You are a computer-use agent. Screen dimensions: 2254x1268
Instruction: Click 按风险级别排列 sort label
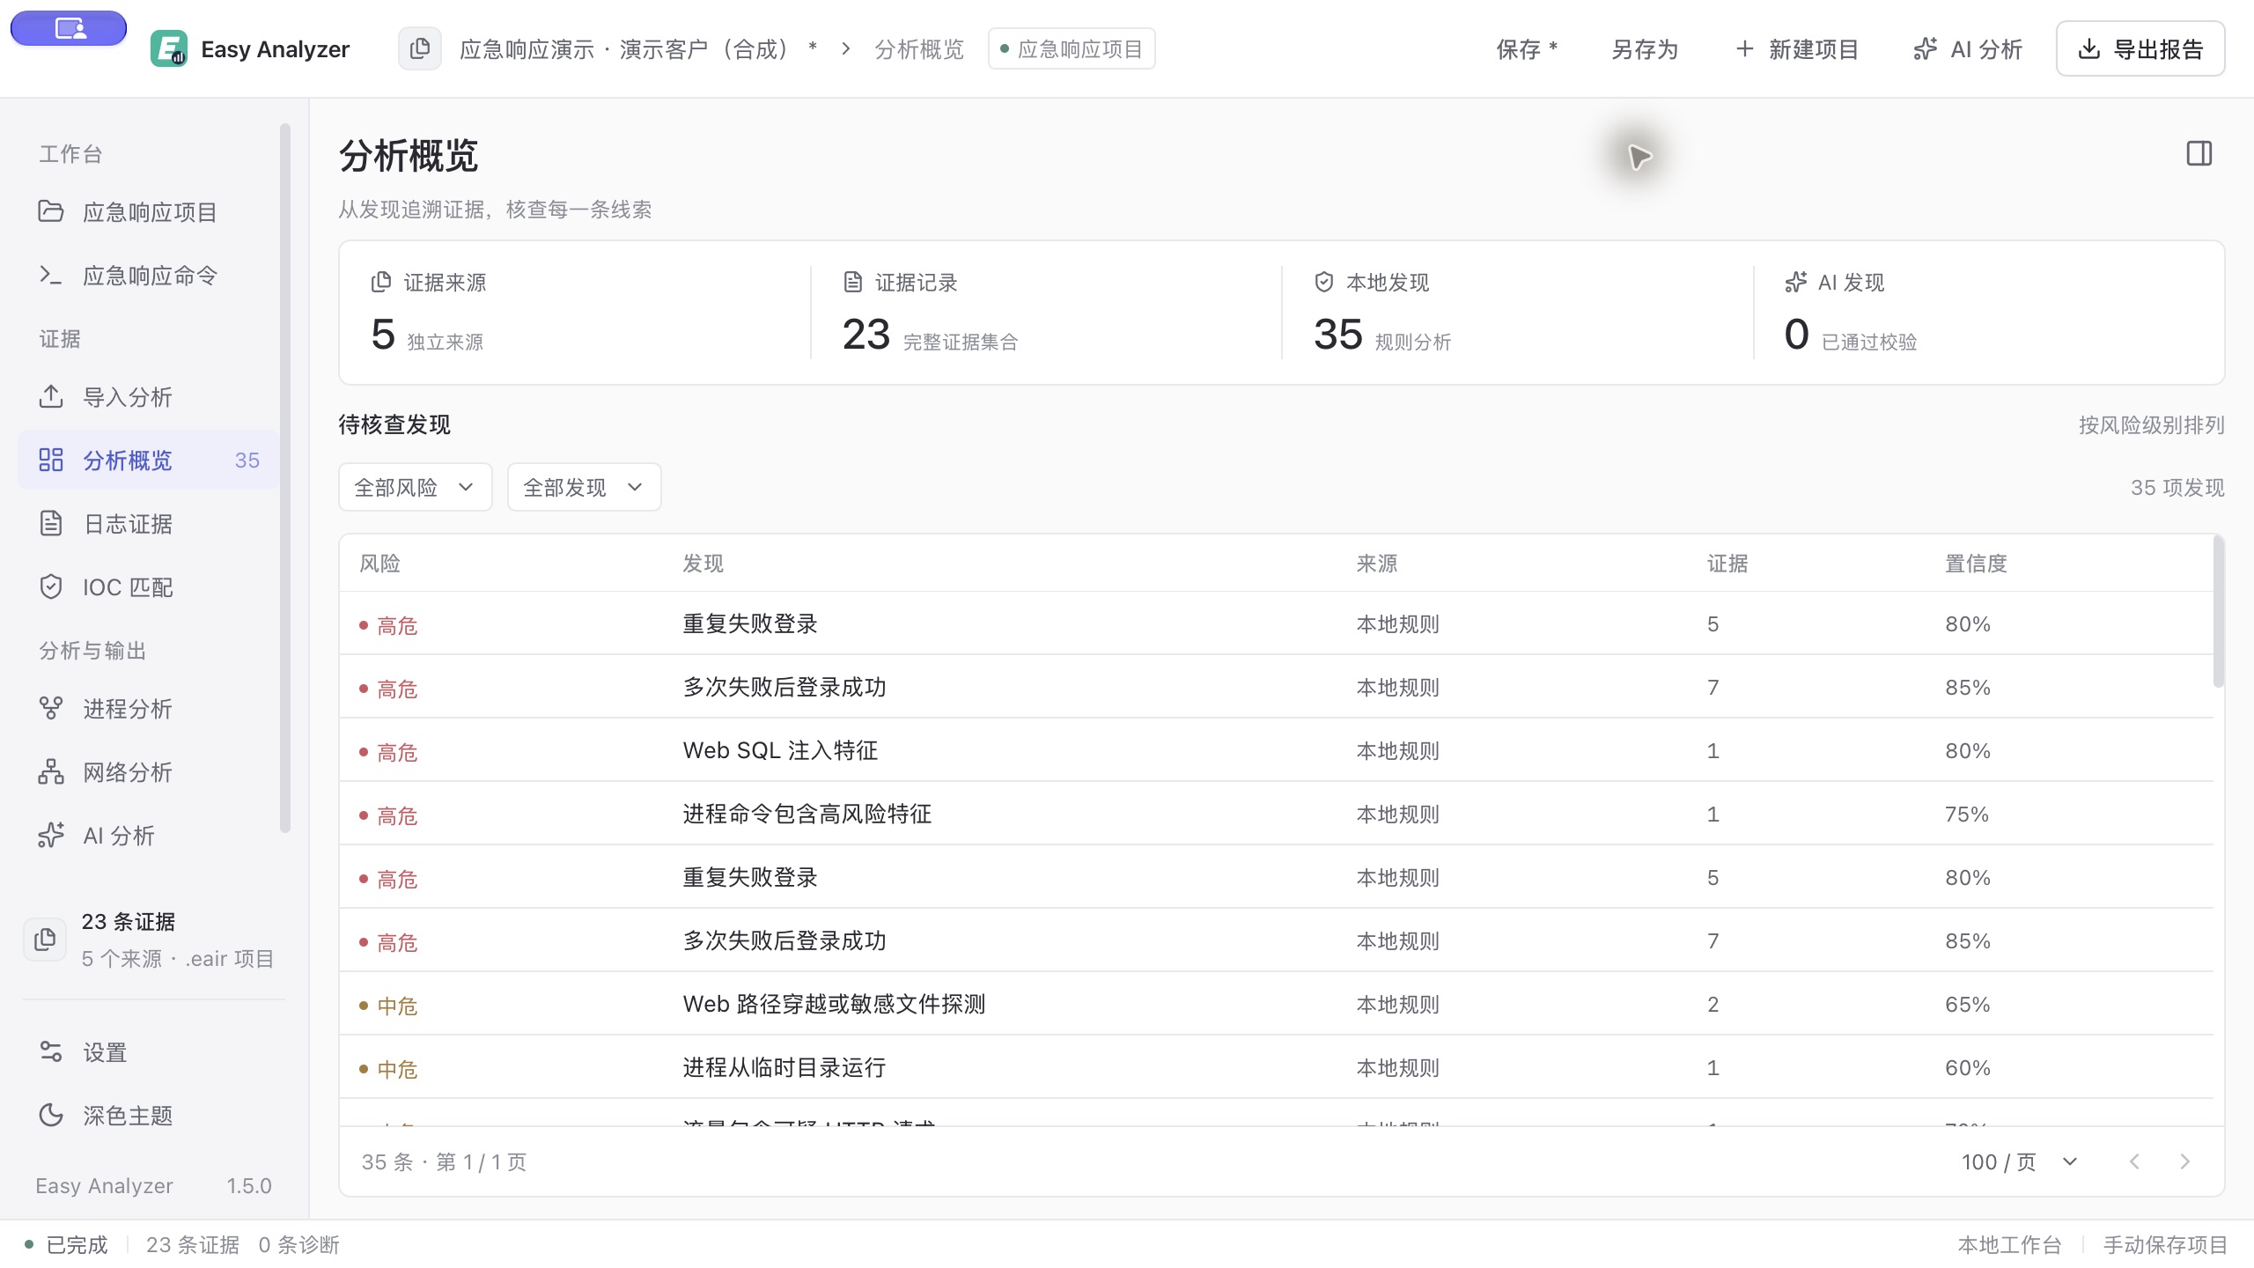pos(2151,425)
